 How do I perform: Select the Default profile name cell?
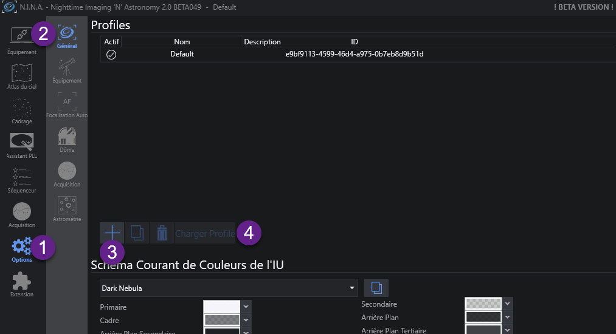pos(182,54)
